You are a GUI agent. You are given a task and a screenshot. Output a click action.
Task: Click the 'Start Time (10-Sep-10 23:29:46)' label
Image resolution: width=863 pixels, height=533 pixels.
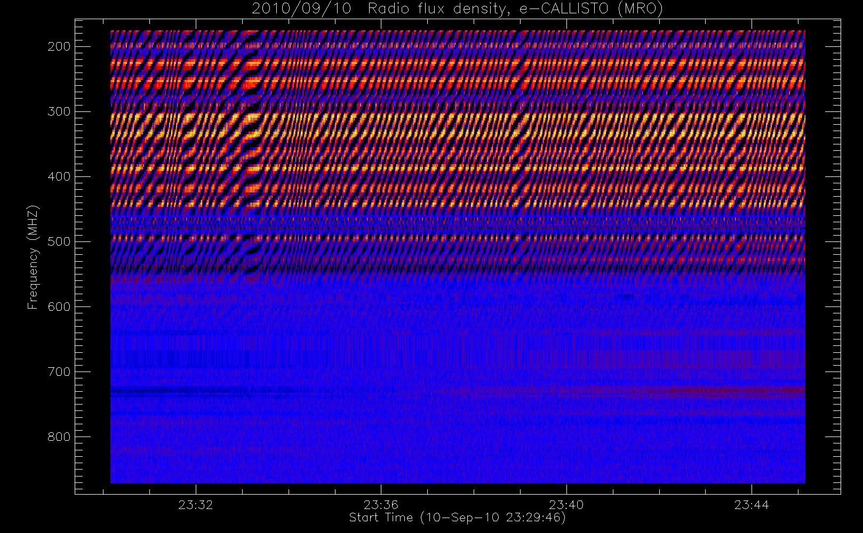(457, 518)
